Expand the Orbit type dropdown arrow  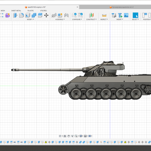[62, 136]
